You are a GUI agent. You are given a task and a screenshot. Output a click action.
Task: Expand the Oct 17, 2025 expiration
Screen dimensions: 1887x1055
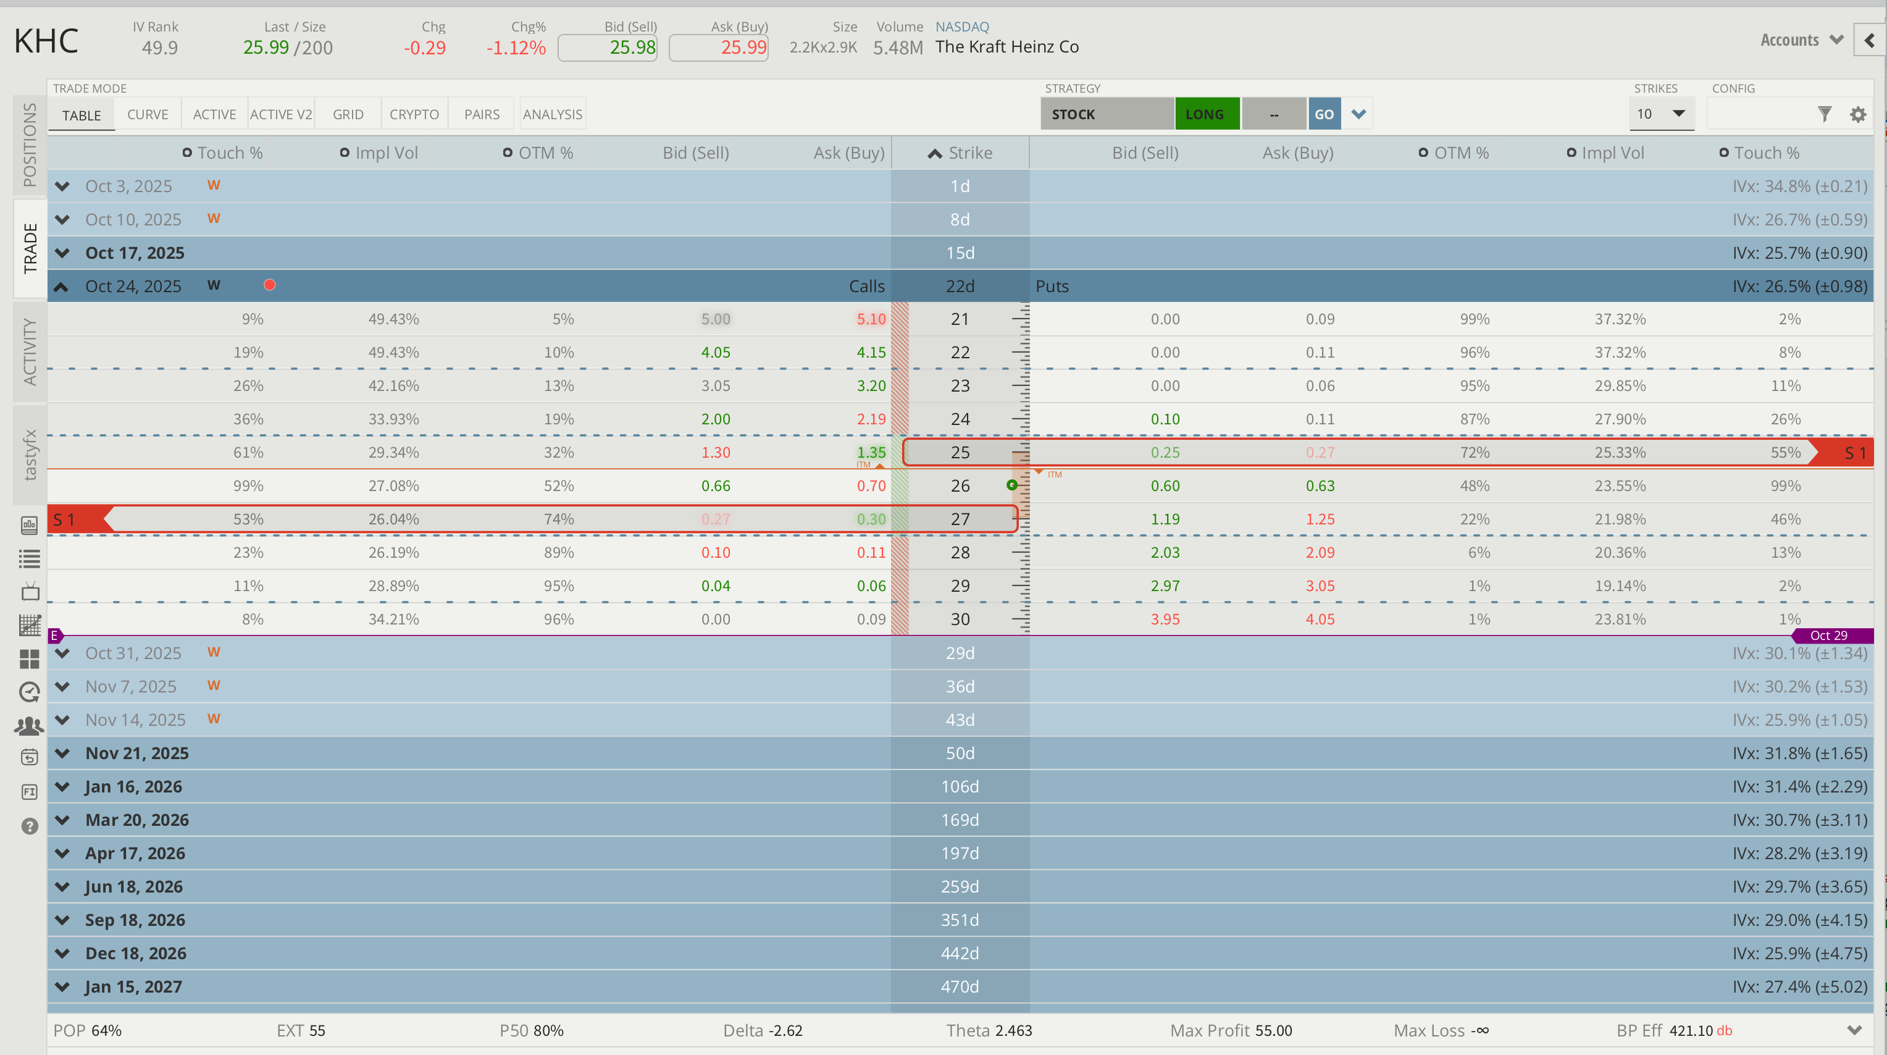coord(62,253)
